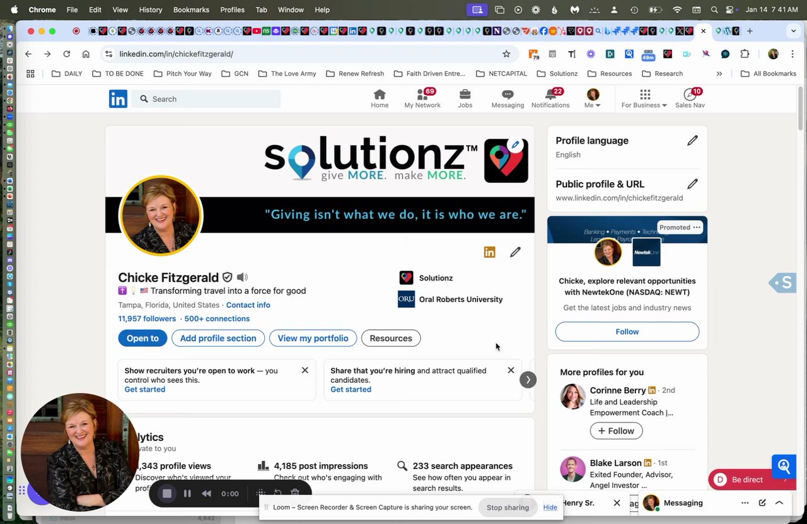The height and width of the screenshot is (524, 807).
Task: Go back in Chrome
Action: pos(28,54)
